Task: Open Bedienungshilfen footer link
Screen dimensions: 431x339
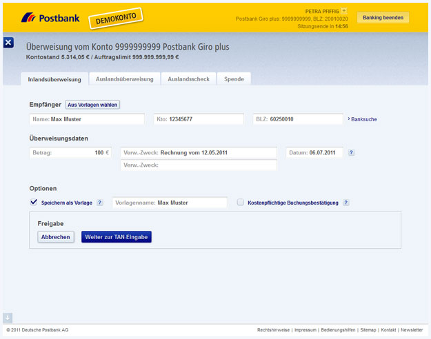Action: [338, 330]
